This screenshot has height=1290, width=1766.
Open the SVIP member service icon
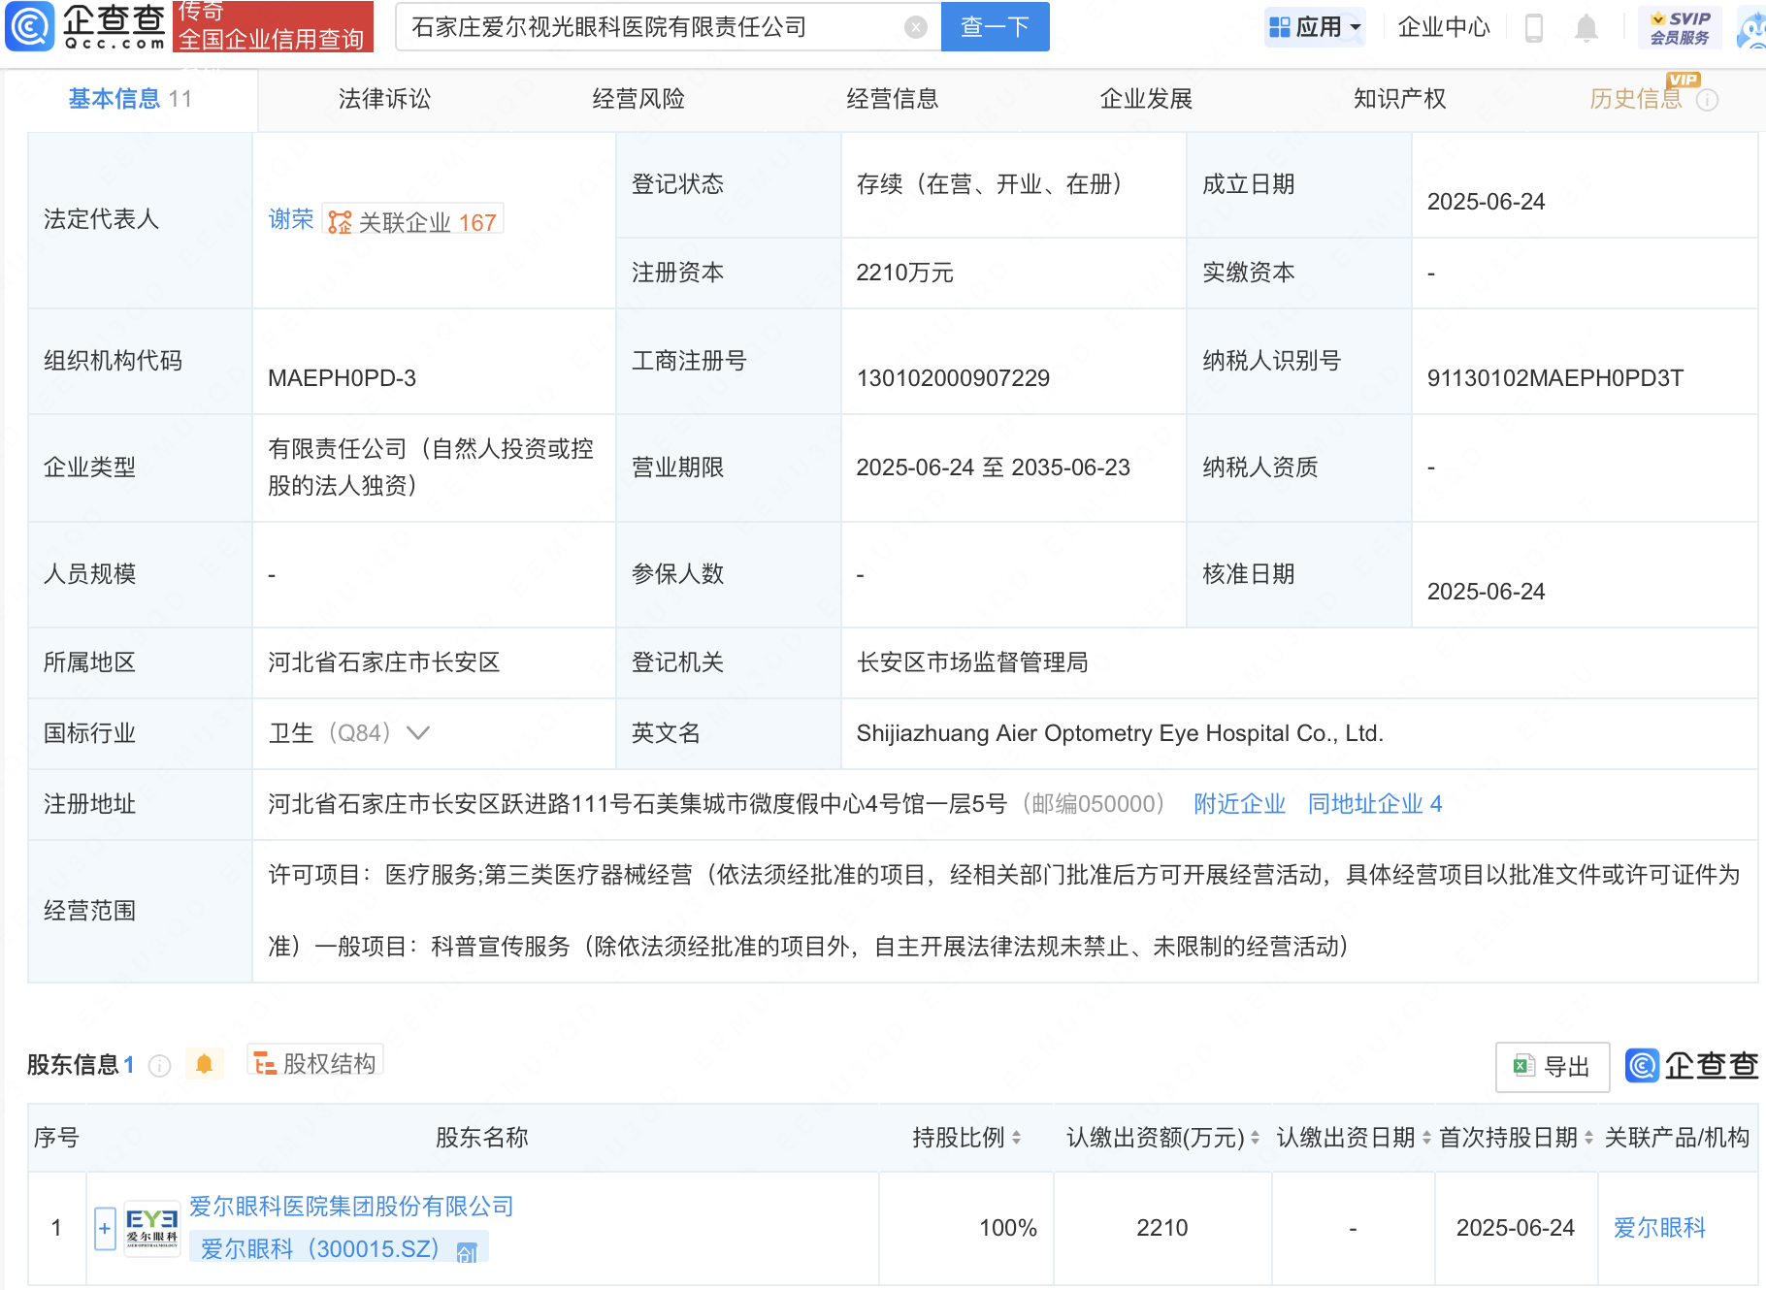[1680, 27]
